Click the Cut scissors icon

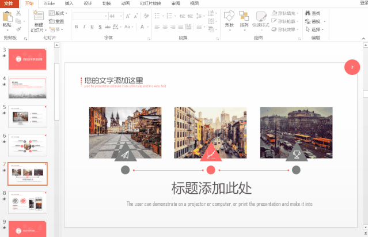pos(19,13)
